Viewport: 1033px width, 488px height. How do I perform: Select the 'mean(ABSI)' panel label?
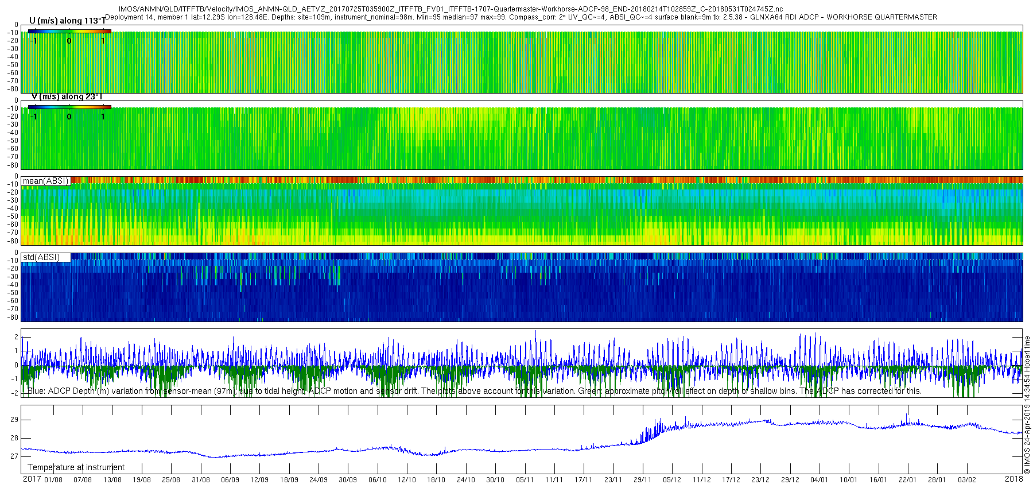[46, 181]
